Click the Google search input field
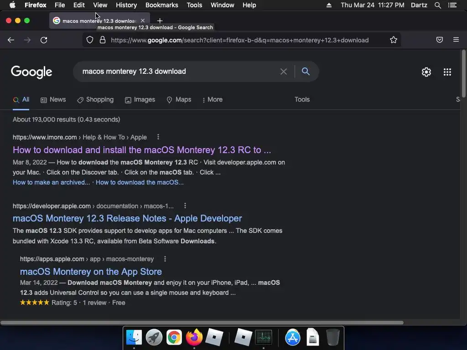The height and width of the screenshot is (350, 467). [x=179, y=72]
